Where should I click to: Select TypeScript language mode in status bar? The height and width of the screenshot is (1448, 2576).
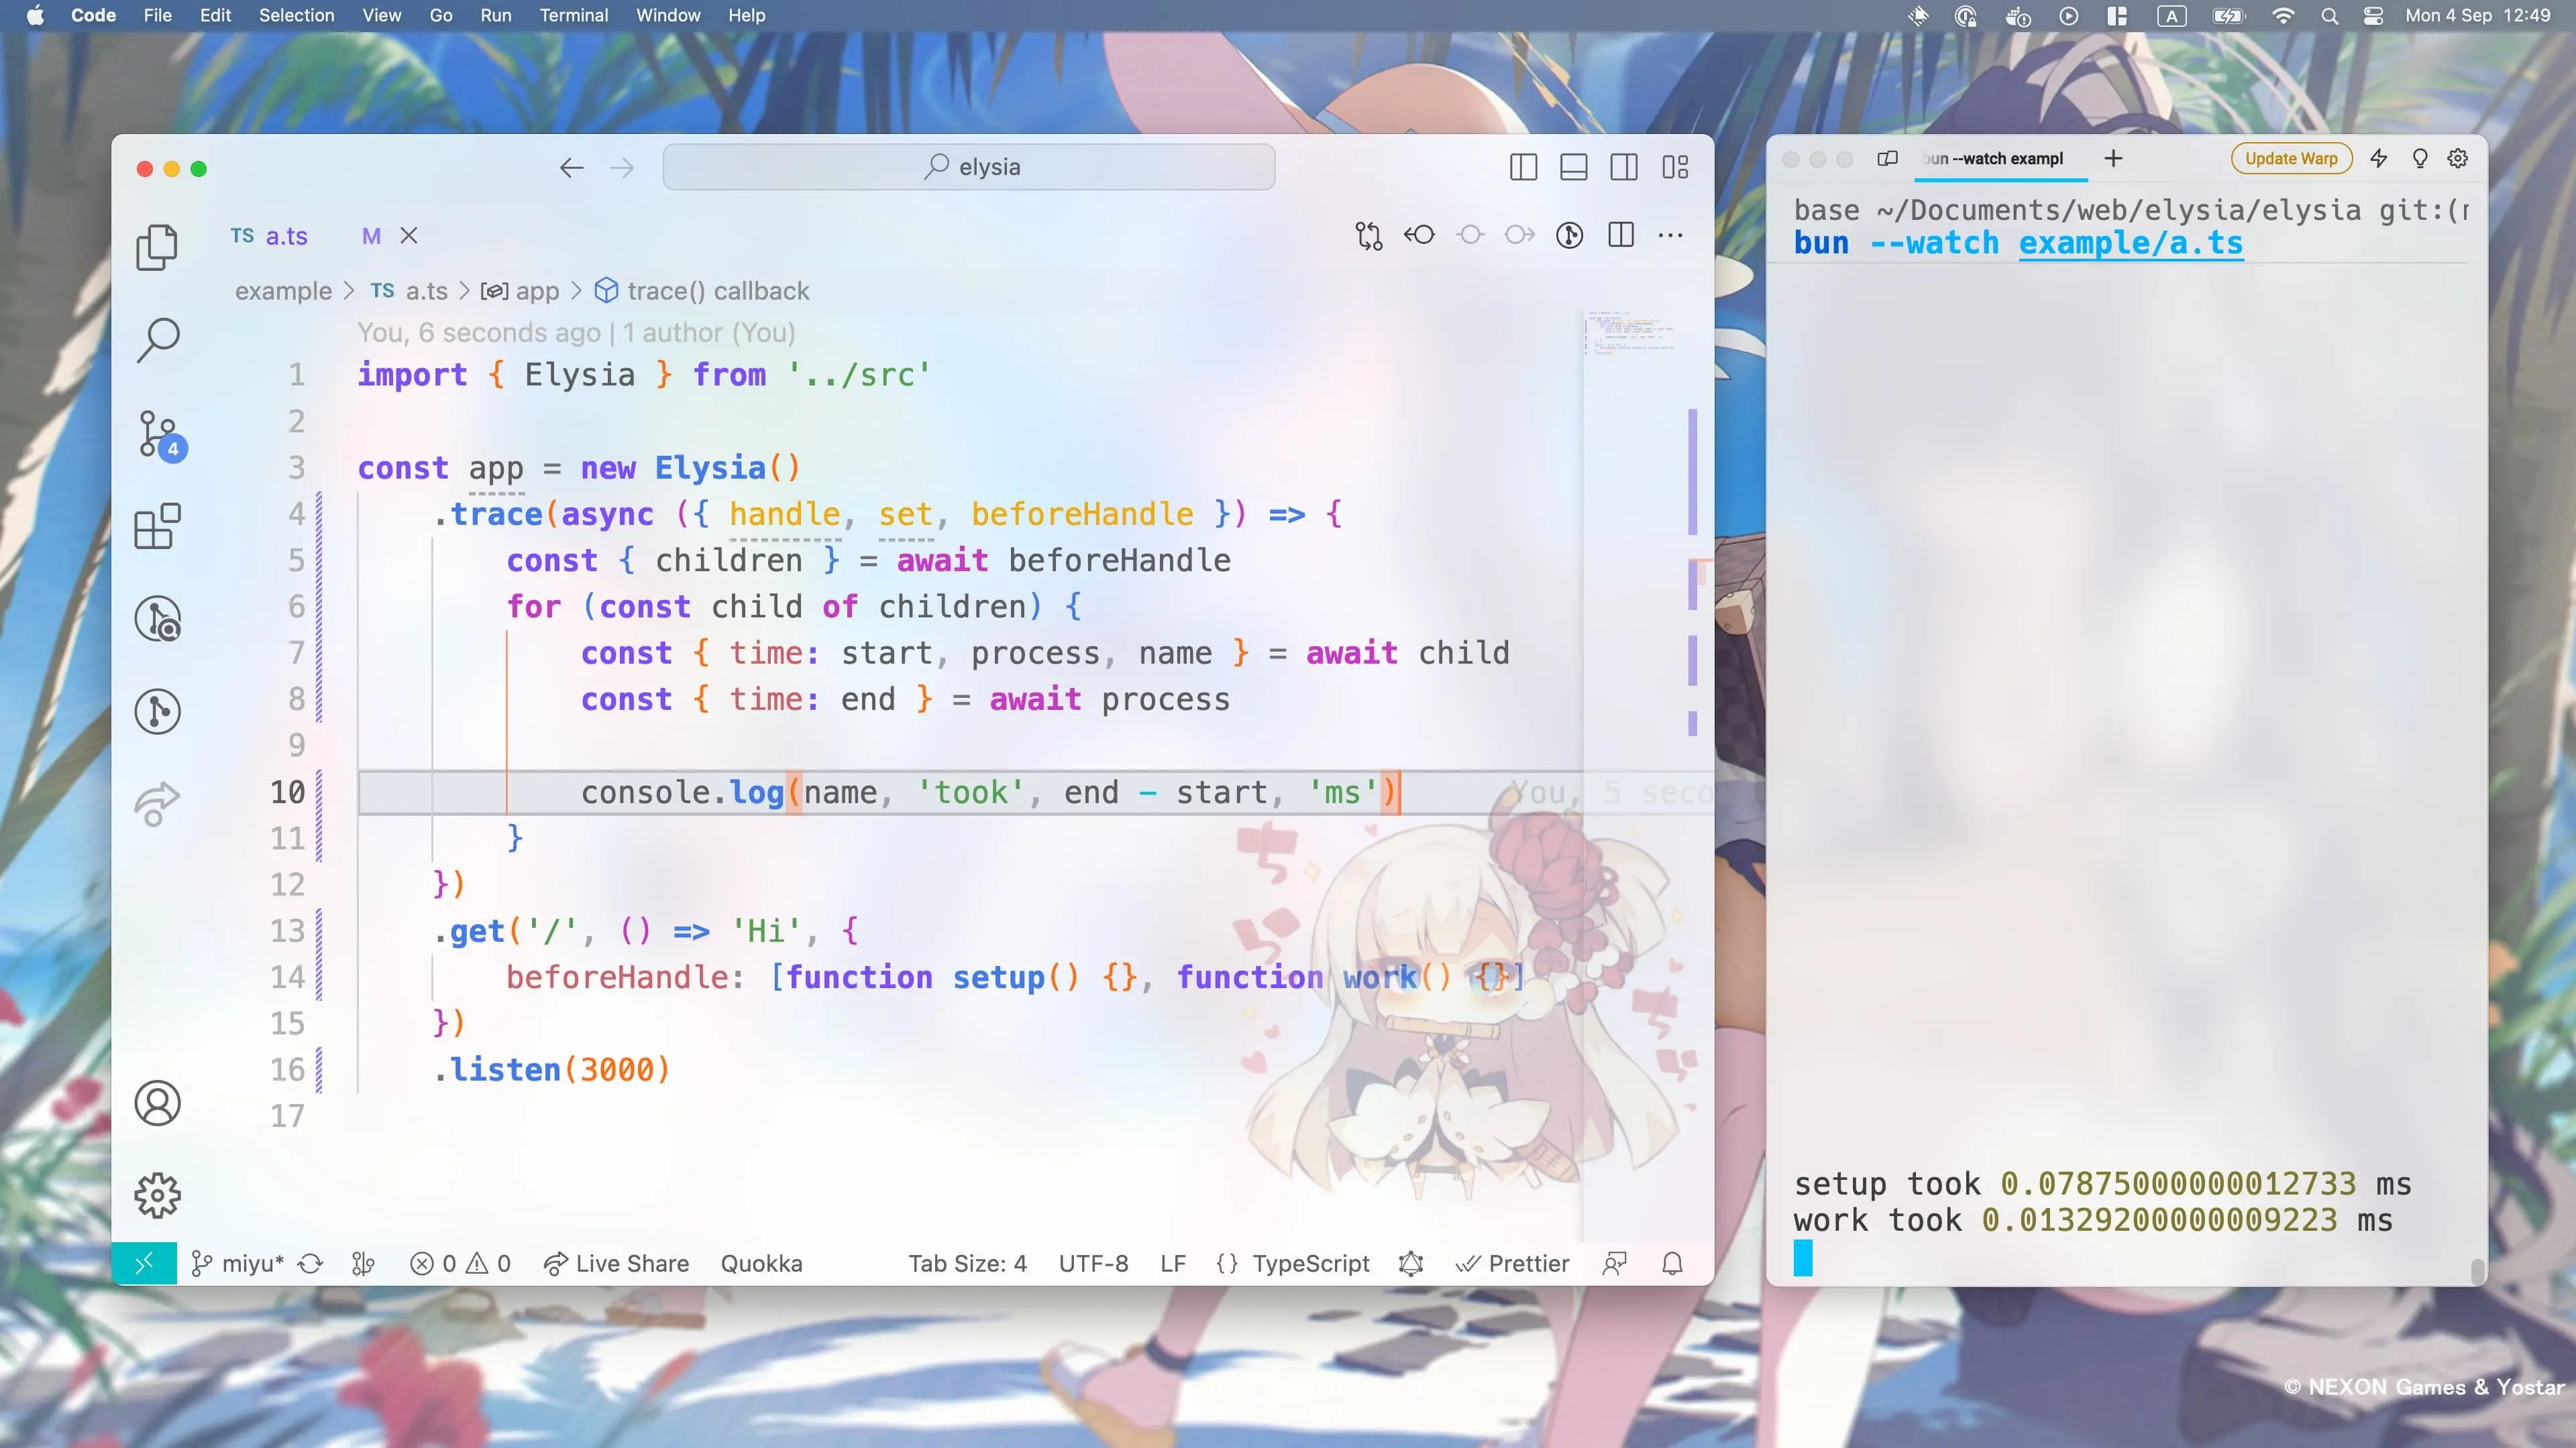point(1309,1262)
